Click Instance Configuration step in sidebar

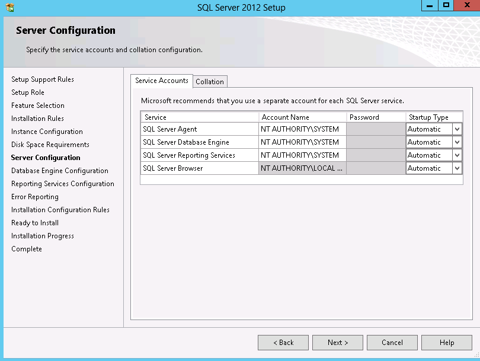47,132
